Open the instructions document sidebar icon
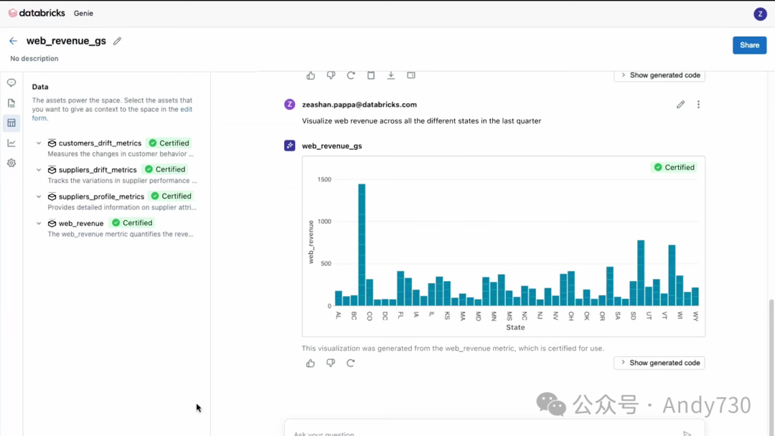Screen dimensions: 775x436 click(x=11, y=103)
